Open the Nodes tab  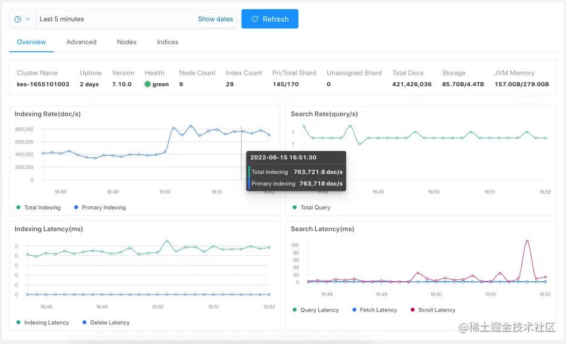(x=127, y=42)
